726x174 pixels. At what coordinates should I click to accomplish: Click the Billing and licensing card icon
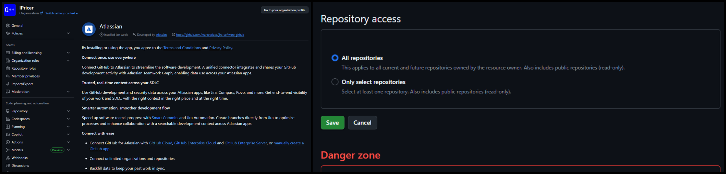[8, 53]
